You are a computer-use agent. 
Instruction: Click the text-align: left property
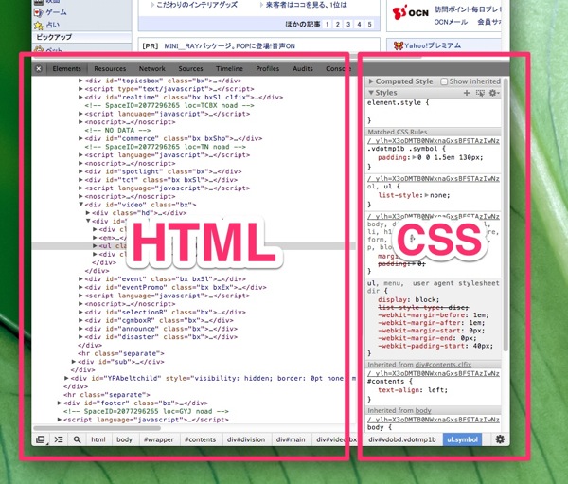point(413,390)
